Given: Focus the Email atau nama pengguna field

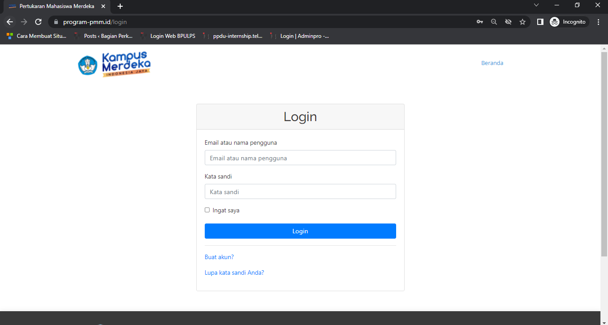Looking at the screenshot, I should point(300,158).
